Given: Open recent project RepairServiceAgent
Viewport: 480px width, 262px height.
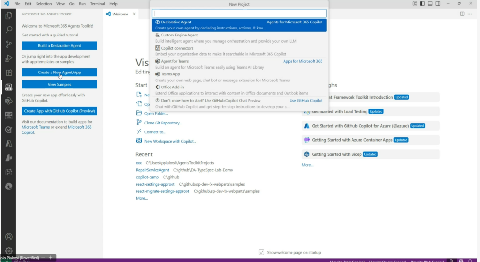Looking at the screenshot, I should click(152, 170).
